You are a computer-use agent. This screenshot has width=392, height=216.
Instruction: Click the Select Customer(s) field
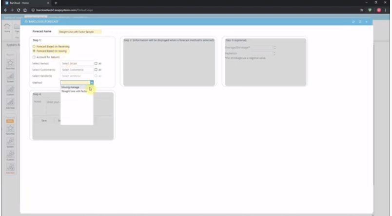pos(77,70)
